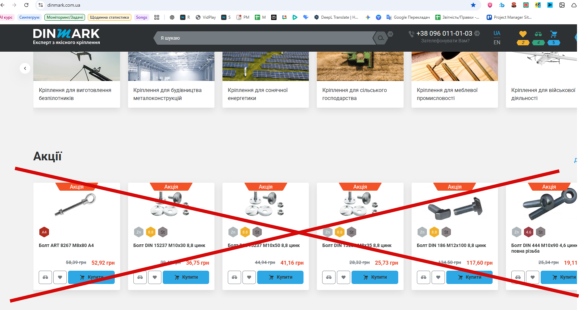Click the orange favorites counter badge 2
The image size is (579, 310).
pos(523,43)
